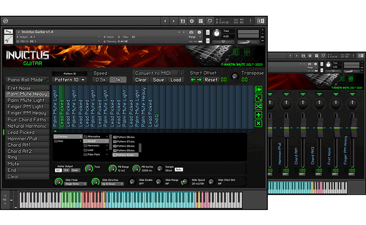Open the green amp/FX page icon
Screen dimensions: 366x225
(236, 52)
